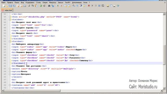Click the horizontal scrollbar thumb
The image size is (167, 94).
pos(32,91)
